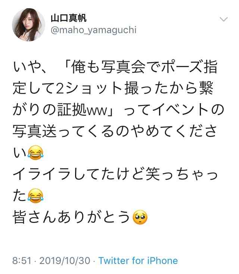
Task: Open the tweet options chevron menu
Action: pos(224,19)
